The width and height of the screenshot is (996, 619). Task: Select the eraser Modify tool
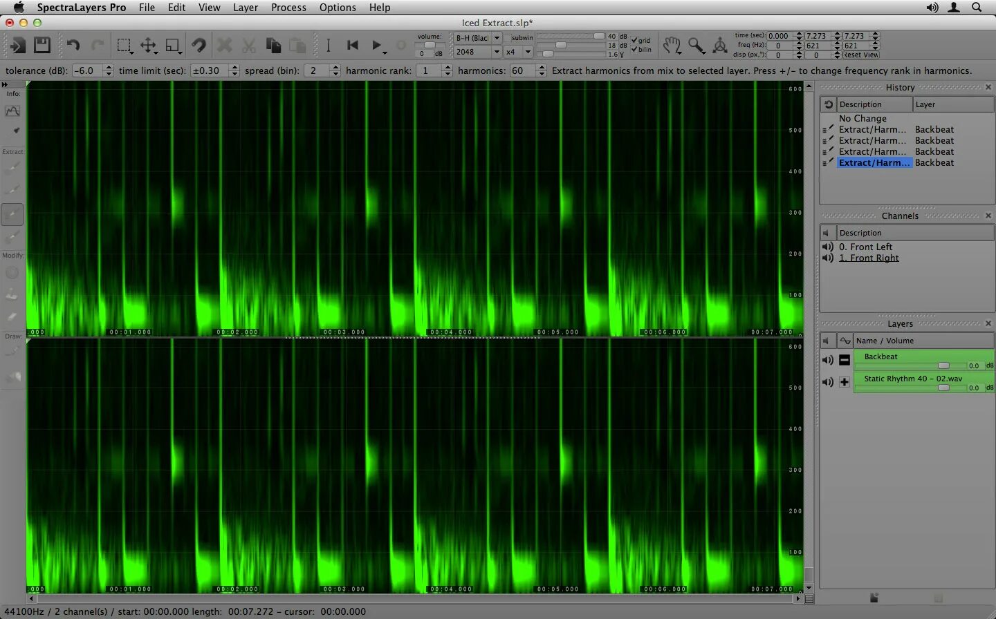point(12,317)
